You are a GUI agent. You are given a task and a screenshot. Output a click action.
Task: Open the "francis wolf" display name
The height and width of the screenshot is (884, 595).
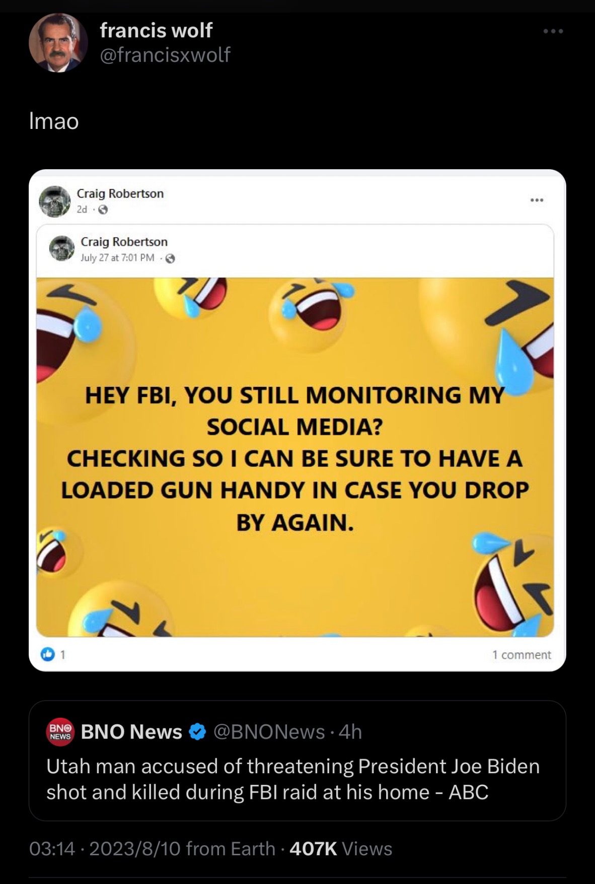point(156,31)
